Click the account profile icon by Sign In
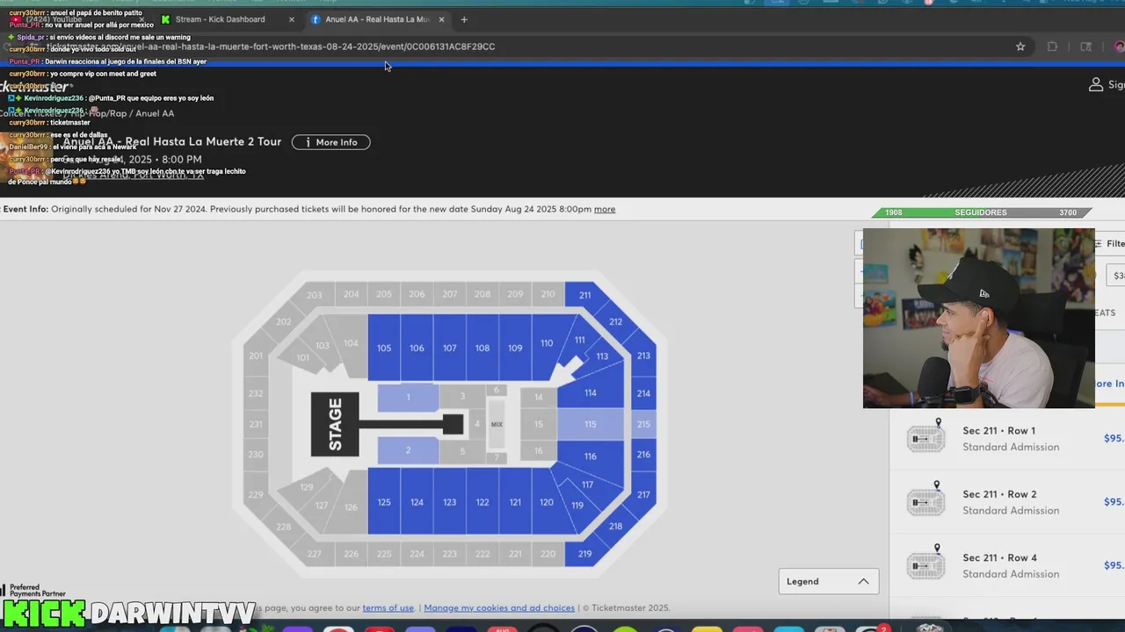1125x632 pixels. (x=1096, y=84)
